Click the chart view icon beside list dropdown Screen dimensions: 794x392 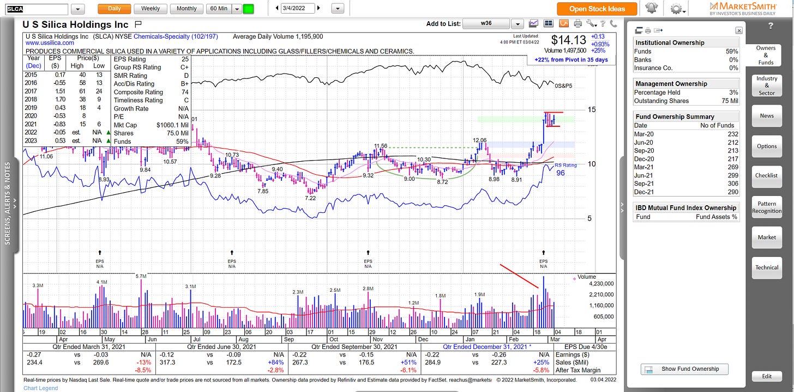(533, 23)
